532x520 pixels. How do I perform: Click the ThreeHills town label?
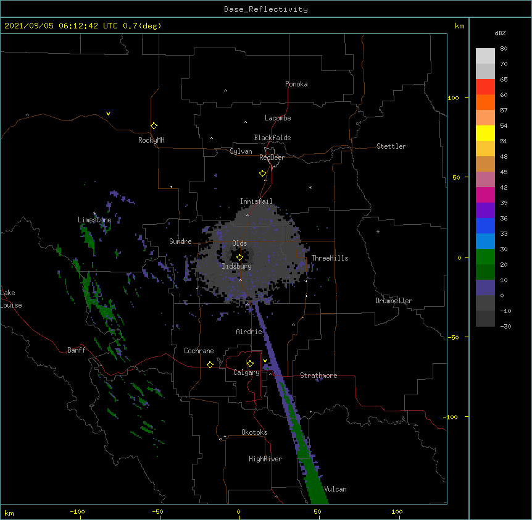pos(330,258)
